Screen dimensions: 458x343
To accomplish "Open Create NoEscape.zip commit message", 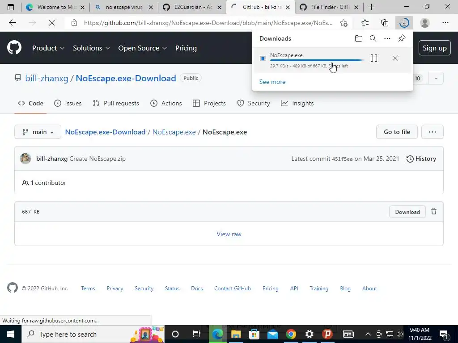I will click(98, 159).
